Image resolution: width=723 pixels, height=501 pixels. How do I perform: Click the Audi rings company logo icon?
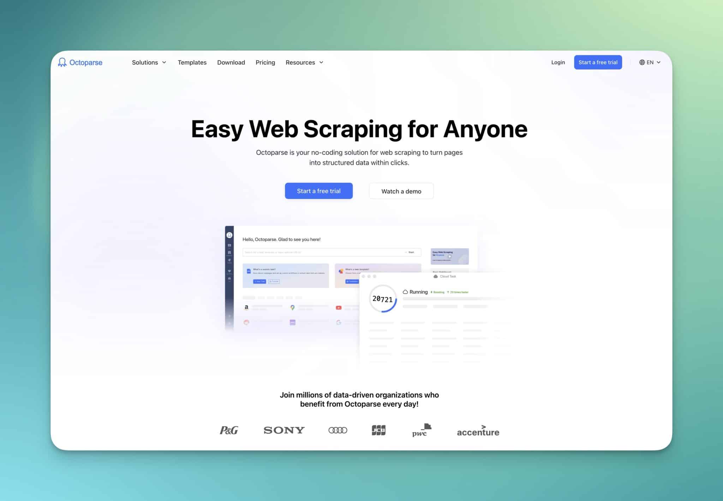pyautogui.click(x=337, y=431)
